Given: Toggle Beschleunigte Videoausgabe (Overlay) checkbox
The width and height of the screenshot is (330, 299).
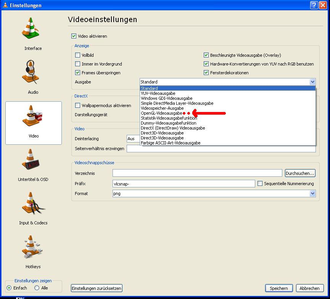Looking at the screenshot, I should point(206,55).
